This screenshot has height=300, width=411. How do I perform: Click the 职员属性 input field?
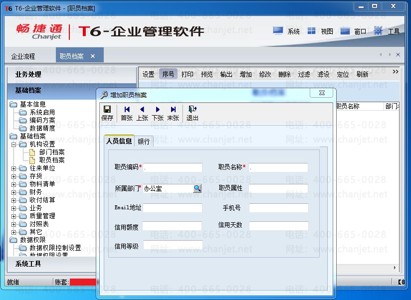[278, 188]
